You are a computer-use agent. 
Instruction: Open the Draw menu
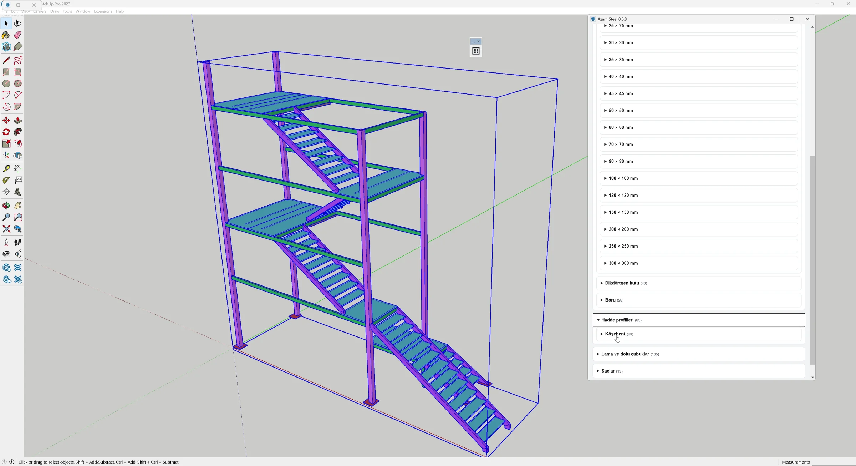[x=55, y=11]
